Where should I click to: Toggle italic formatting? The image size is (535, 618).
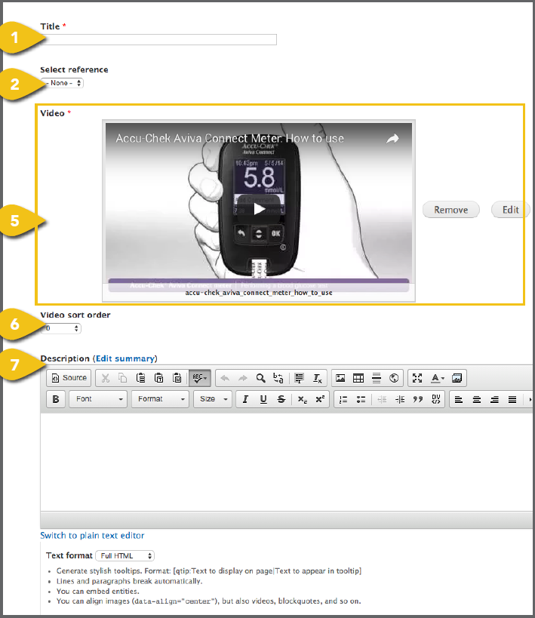[x=245, y=399]
